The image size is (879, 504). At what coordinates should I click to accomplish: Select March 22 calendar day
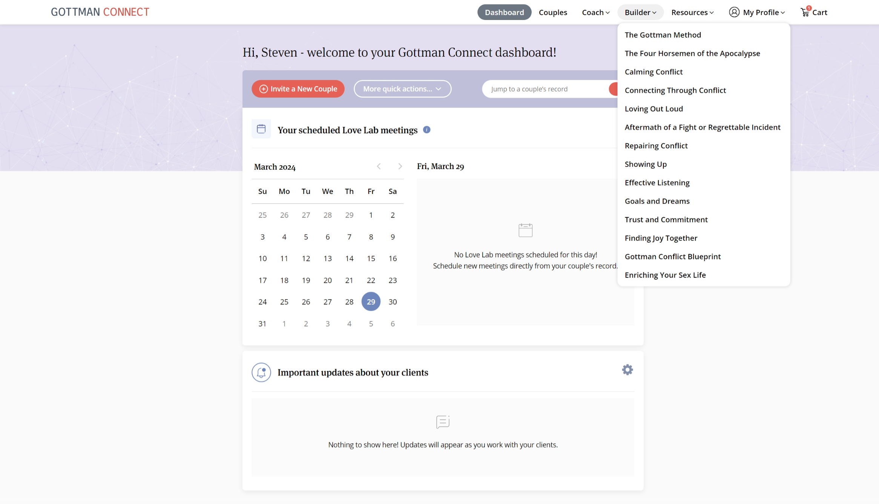point(371,280)
